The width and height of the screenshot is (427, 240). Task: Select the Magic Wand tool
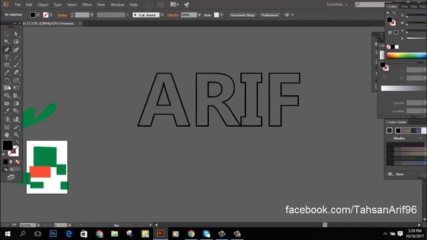coord(7,41)
